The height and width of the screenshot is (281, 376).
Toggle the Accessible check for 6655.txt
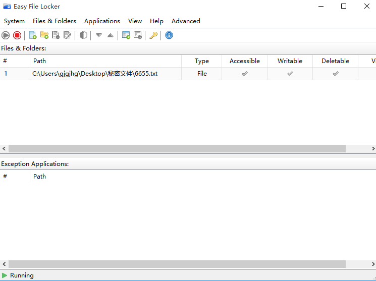click(245, 74)
